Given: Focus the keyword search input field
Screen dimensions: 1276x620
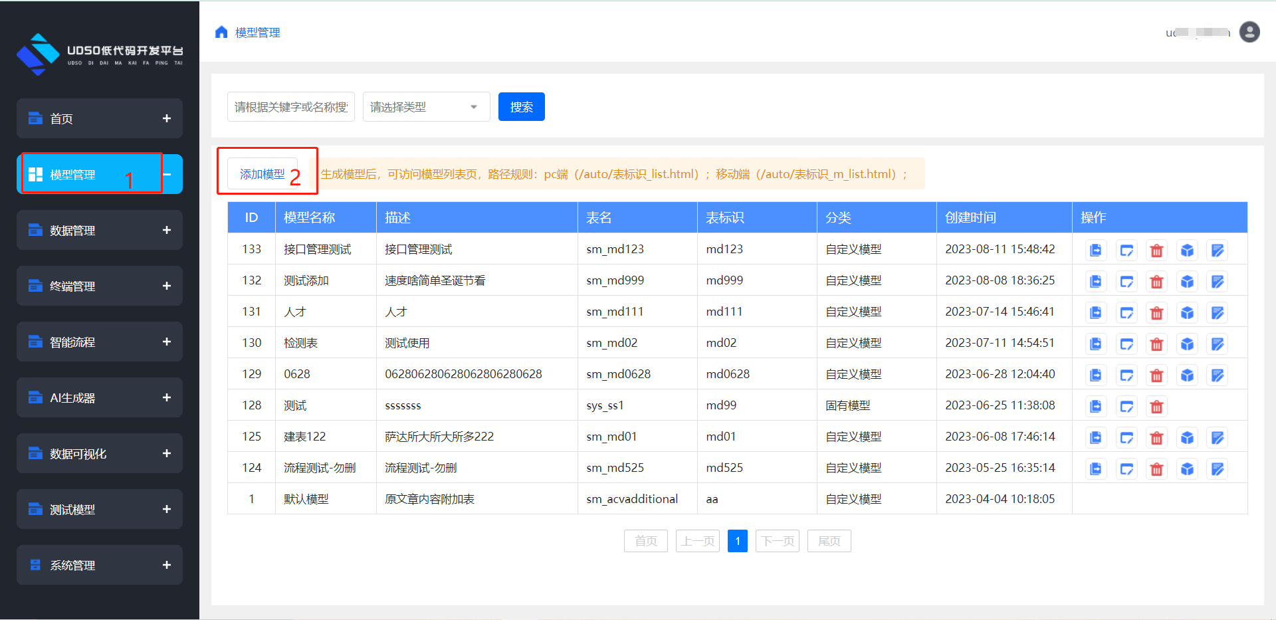Looking at the screenshot, I should 291,107.
